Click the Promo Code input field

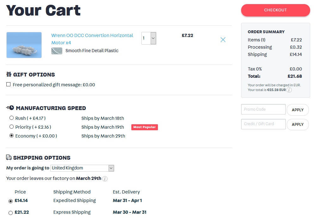[263, 109]
